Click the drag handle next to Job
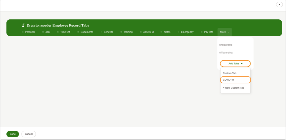Viewport: 286px width, 140px height. coord(43,32)
